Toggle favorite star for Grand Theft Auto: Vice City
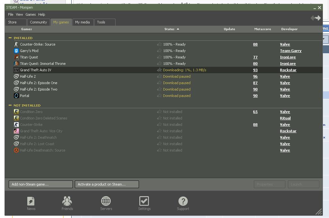The width and height of the screenshot is (329, 218). (x=159, y=131)
